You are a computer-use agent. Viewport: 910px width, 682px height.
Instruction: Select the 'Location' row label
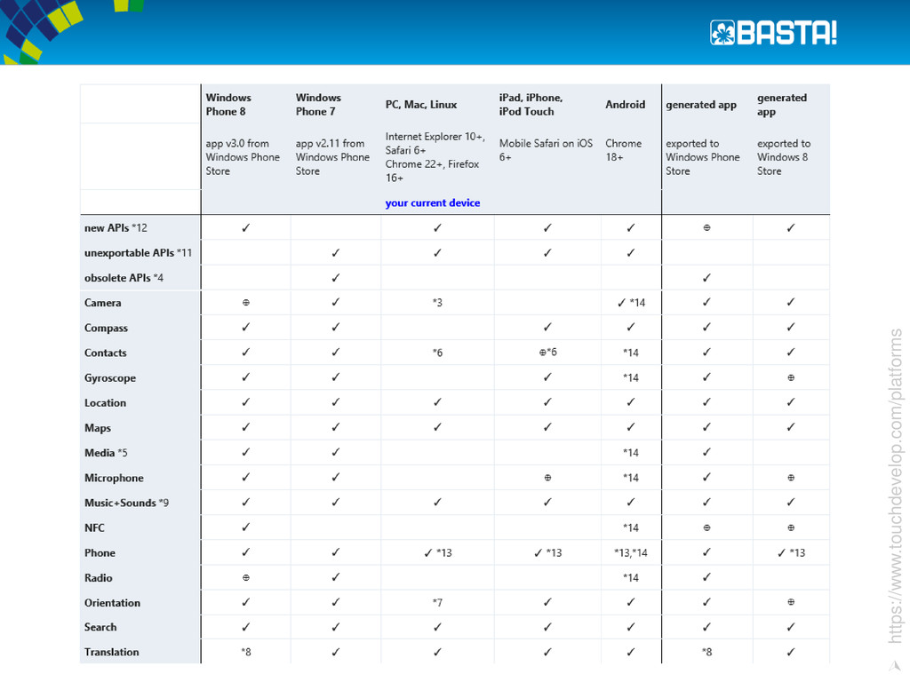click(105, 402)
